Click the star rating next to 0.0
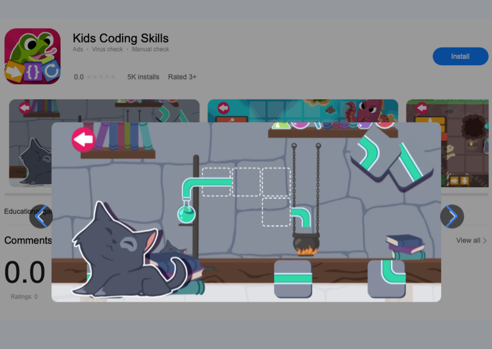 click(101, 77)
